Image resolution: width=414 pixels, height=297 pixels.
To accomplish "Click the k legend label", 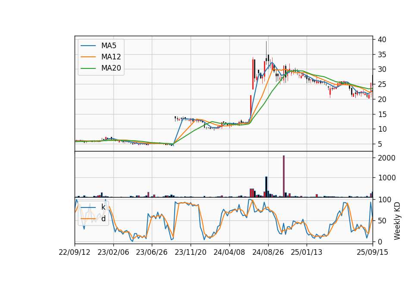I will pyautogui.click(x=103, y=207).
